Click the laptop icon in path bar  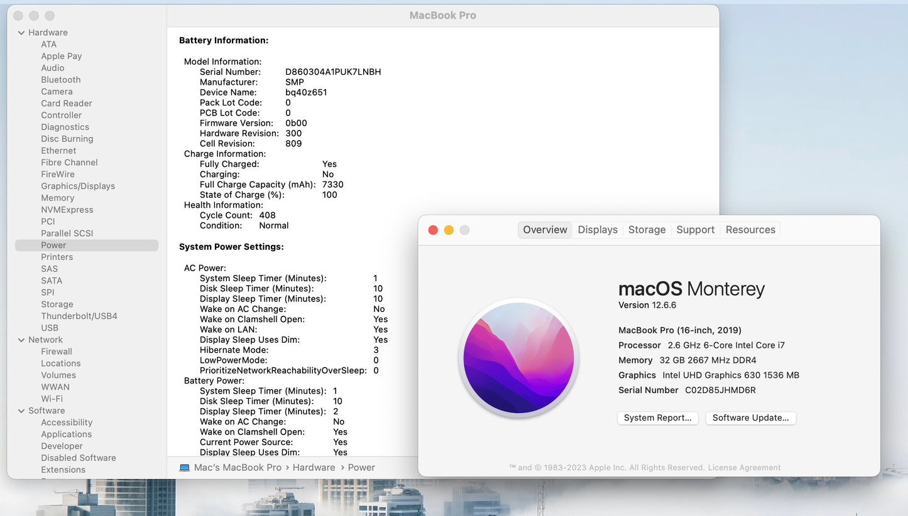click(x=185, y=468)
